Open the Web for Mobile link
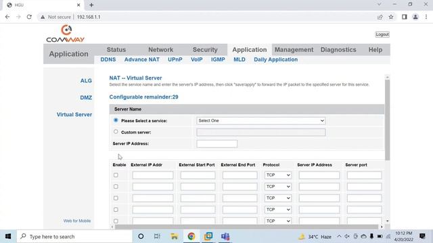This screenshot has width=433, height=243. tap(76, 221)
